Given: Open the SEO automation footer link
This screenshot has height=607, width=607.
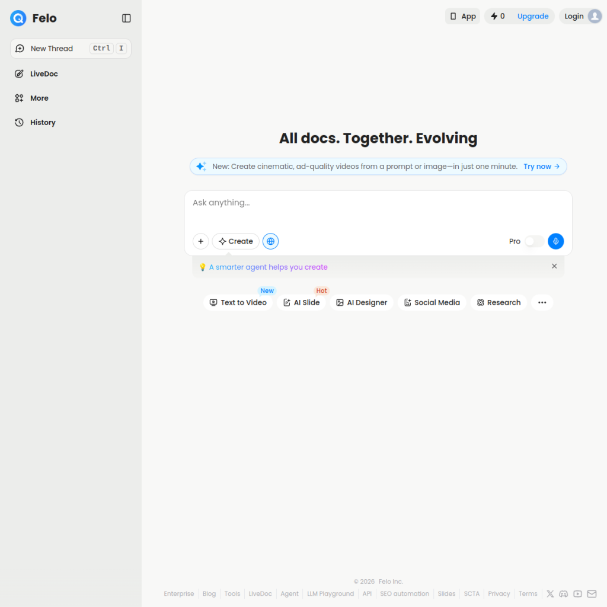Looking at the screenshot, I should click(404, 593).
